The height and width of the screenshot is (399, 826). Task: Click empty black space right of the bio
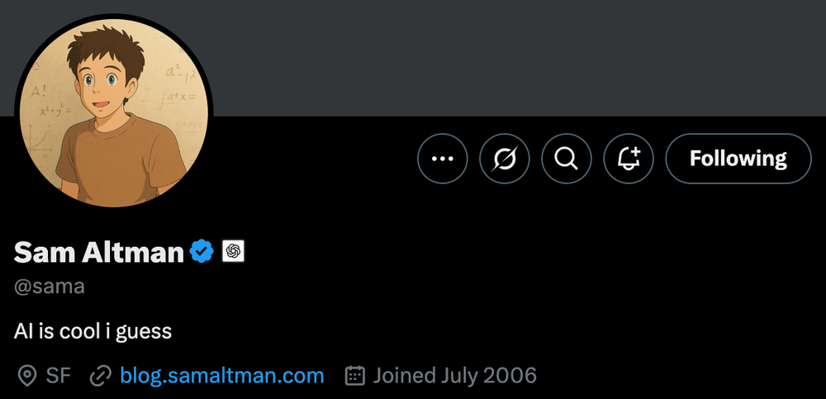[496, 331]
